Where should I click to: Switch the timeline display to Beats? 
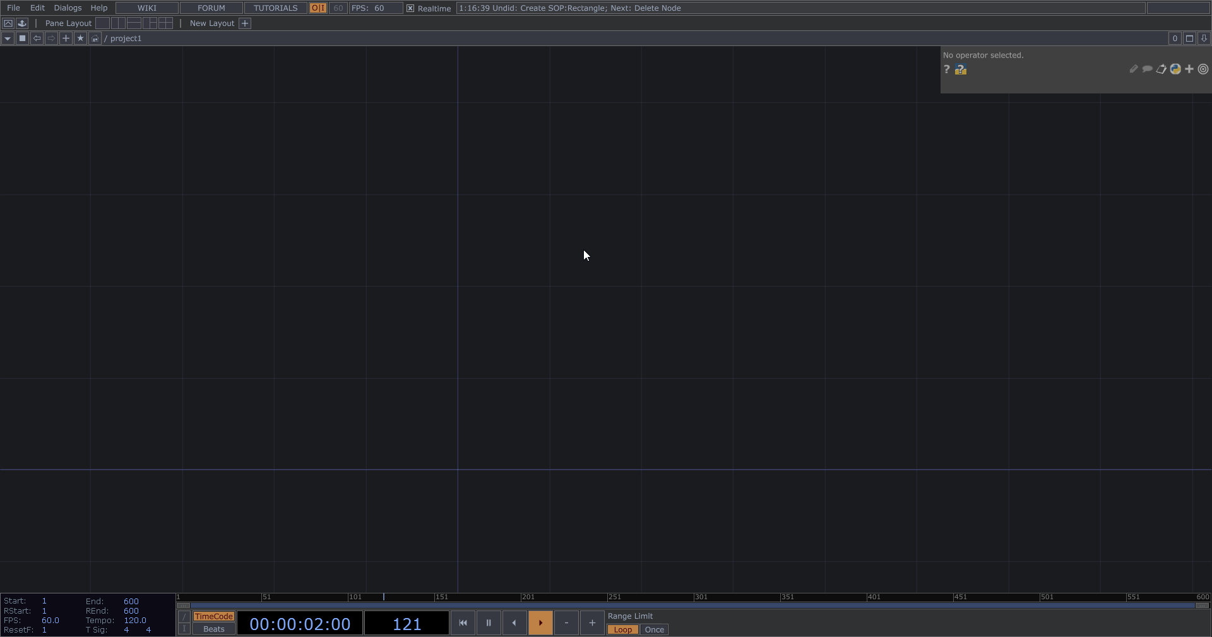214,629
